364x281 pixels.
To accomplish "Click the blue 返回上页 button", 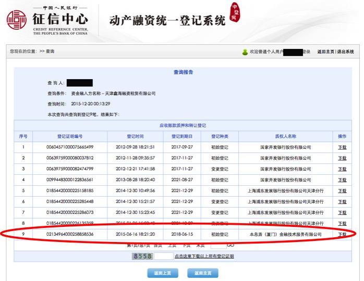I will (163, 273).
